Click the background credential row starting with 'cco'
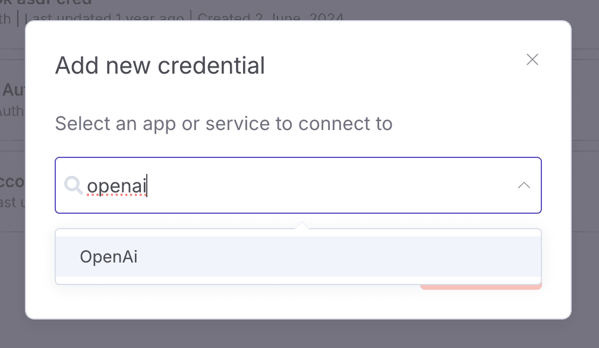This screenshot has height=348, width=599. click(x=13, y=182)
